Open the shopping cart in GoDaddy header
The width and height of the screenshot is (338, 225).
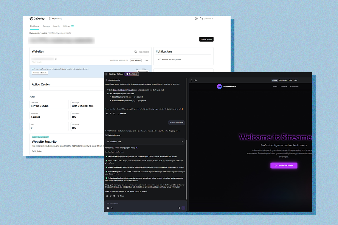point(201,19)
